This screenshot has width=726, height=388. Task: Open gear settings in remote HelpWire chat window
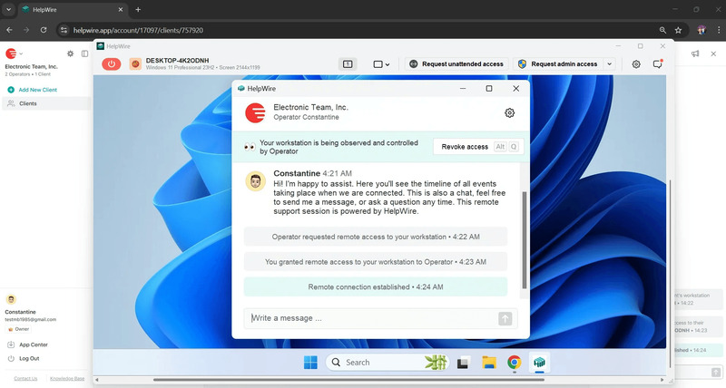[509, 112]
